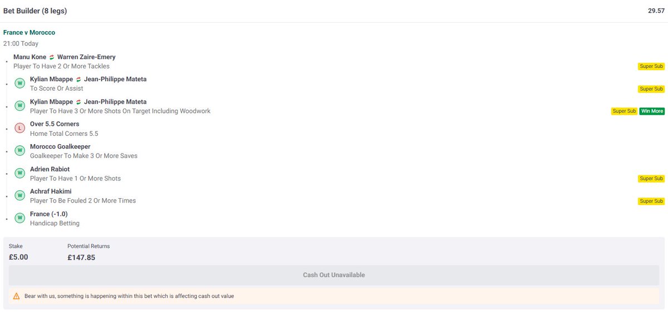Click the Super Sub badge on the 2 Or More Tackles leg
This screenshot has height=315, width=668.
point(651,66)
